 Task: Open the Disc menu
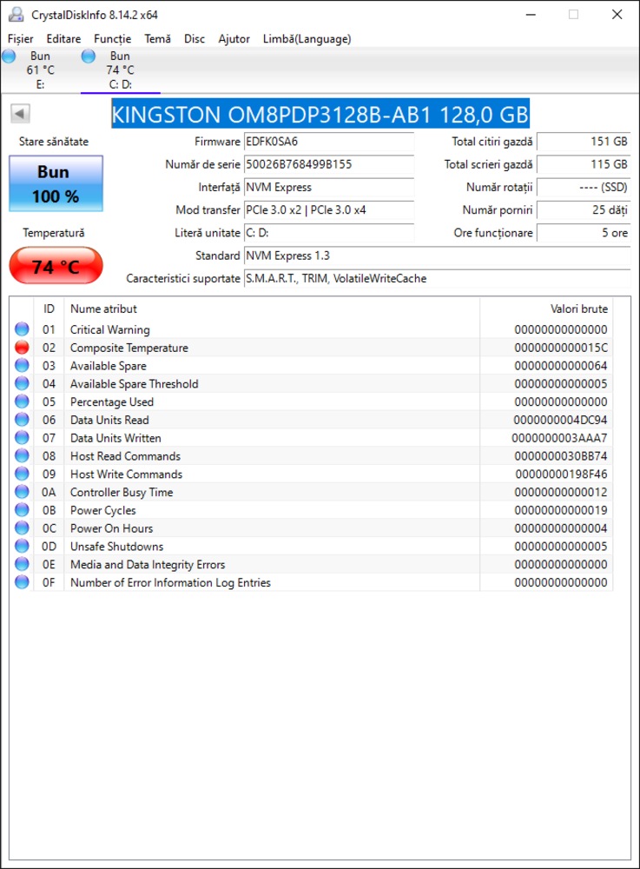[x=195, y=39]
